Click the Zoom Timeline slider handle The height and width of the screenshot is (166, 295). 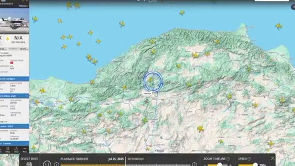(x=220, y=165)
